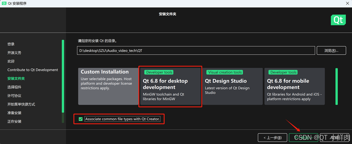This screenshot has height=144, width=352.
Task: Click the install directory path field
Action: [196, 51]
